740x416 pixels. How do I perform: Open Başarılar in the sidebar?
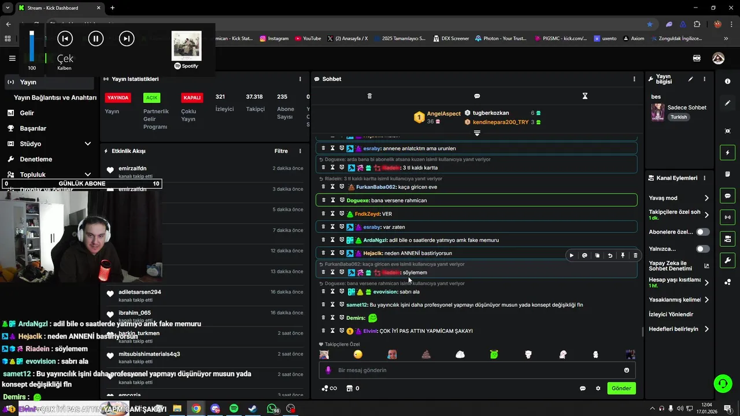click(x=33, y=128)
